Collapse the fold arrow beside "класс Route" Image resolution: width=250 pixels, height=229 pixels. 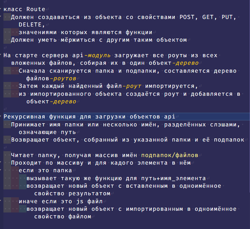coord(1,9)
